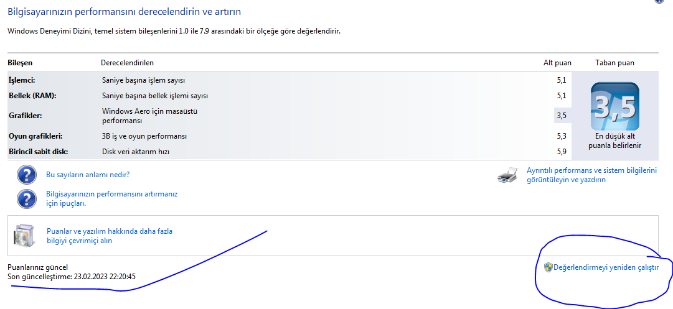Click the 'Taban puan' column header
673x309 pixels.
coord(614,63)
